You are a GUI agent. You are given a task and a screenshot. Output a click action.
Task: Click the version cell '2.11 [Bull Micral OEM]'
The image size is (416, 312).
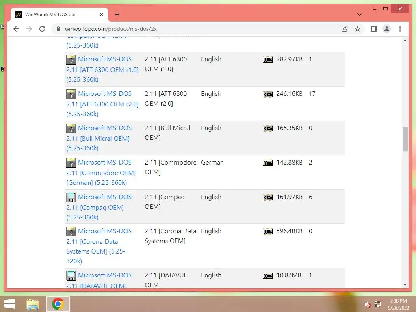(167, 133)
